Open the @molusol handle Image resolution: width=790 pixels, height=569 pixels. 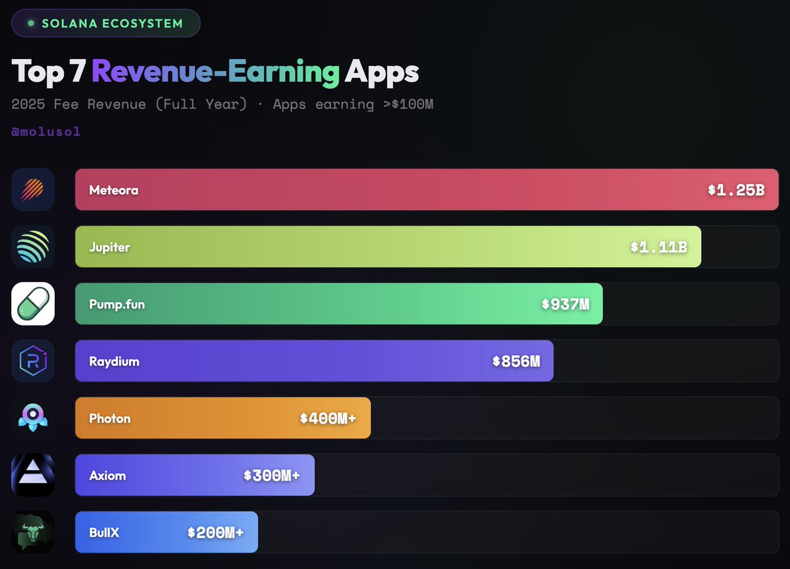[46, 132]
